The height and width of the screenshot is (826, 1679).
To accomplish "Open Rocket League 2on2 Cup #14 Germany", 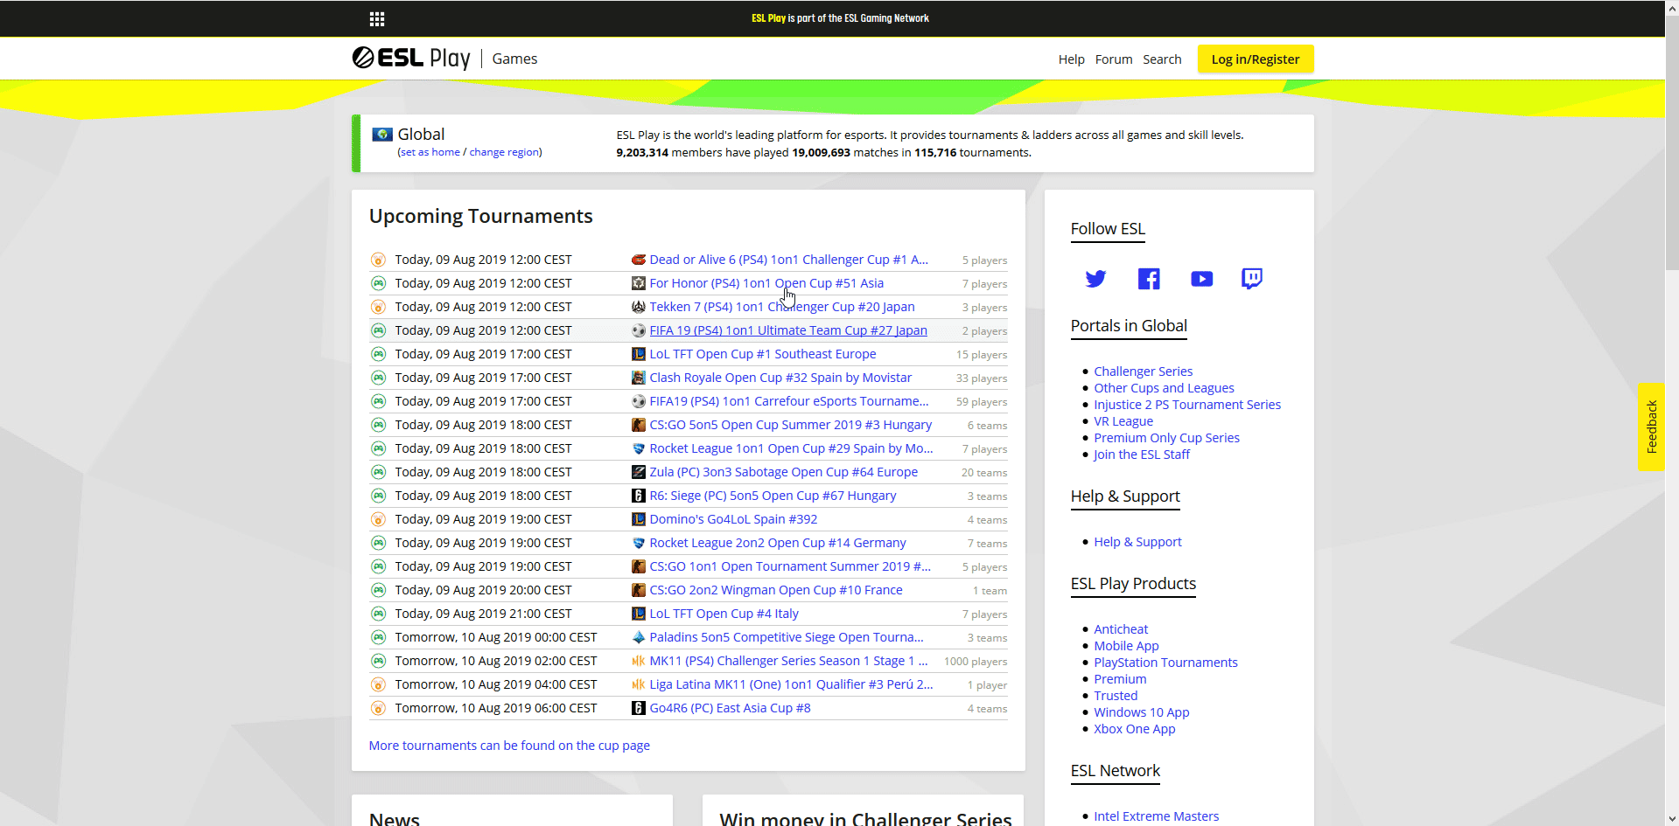I will tap(778, 543).
